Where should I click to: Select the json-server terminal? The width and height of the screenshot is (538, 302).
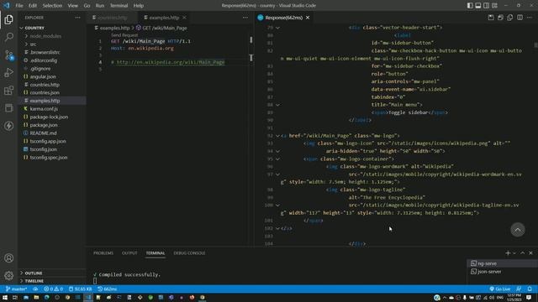click(x=502, y=272)
